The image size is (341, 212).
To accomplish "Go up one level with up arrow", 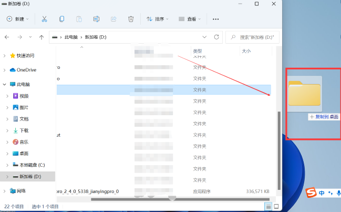I will [41, 37].
